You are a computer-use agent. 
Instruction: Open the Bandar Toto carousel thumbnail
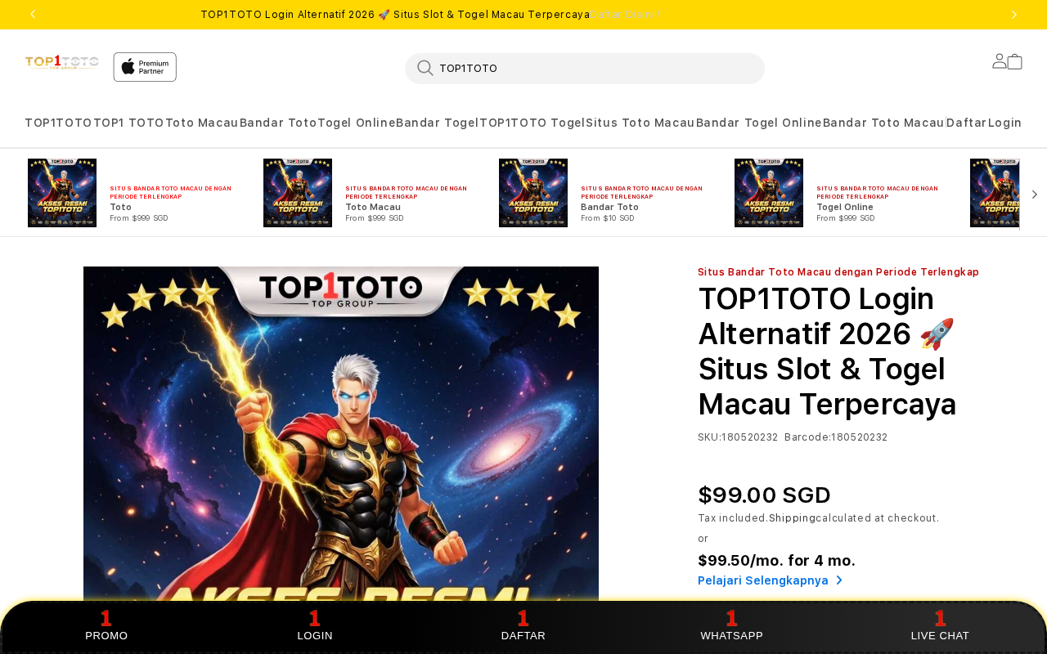[533, 193]
